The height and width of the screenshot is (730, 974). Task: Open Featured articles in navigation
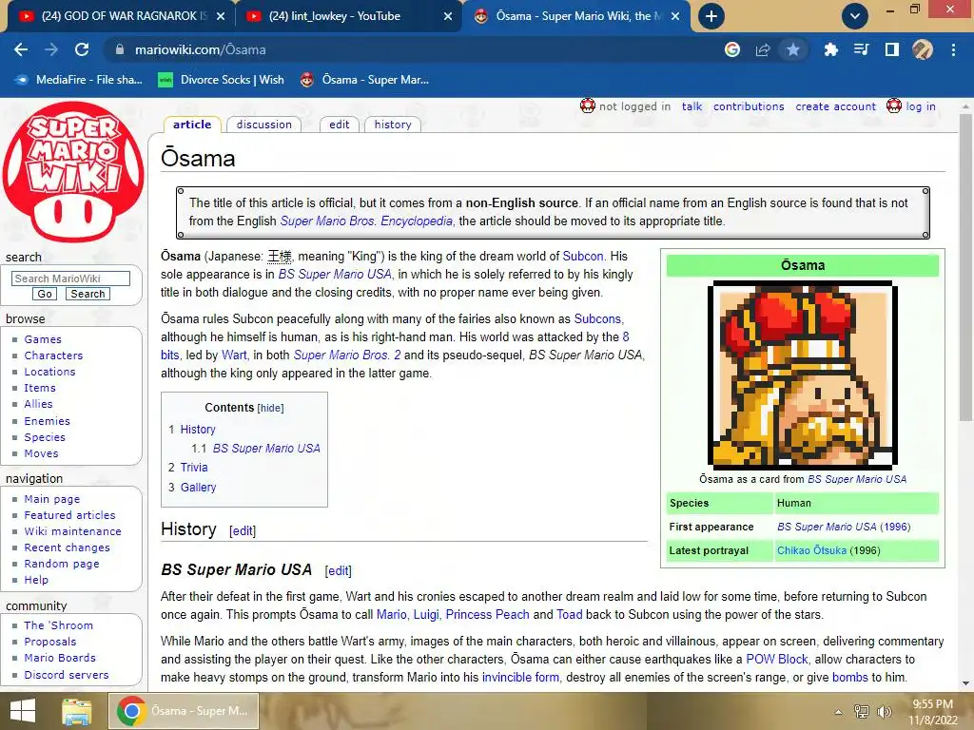69,514
